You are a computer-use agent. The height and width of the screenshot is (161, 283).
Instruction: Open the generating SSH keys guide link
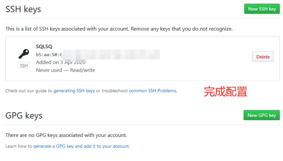pos(74,91)
